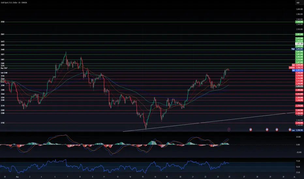This screenshot has width=304, height=179.
Task: Select the 3150 horizontal line label on the left
Action: pyautogui.click(x=3, y=123)
